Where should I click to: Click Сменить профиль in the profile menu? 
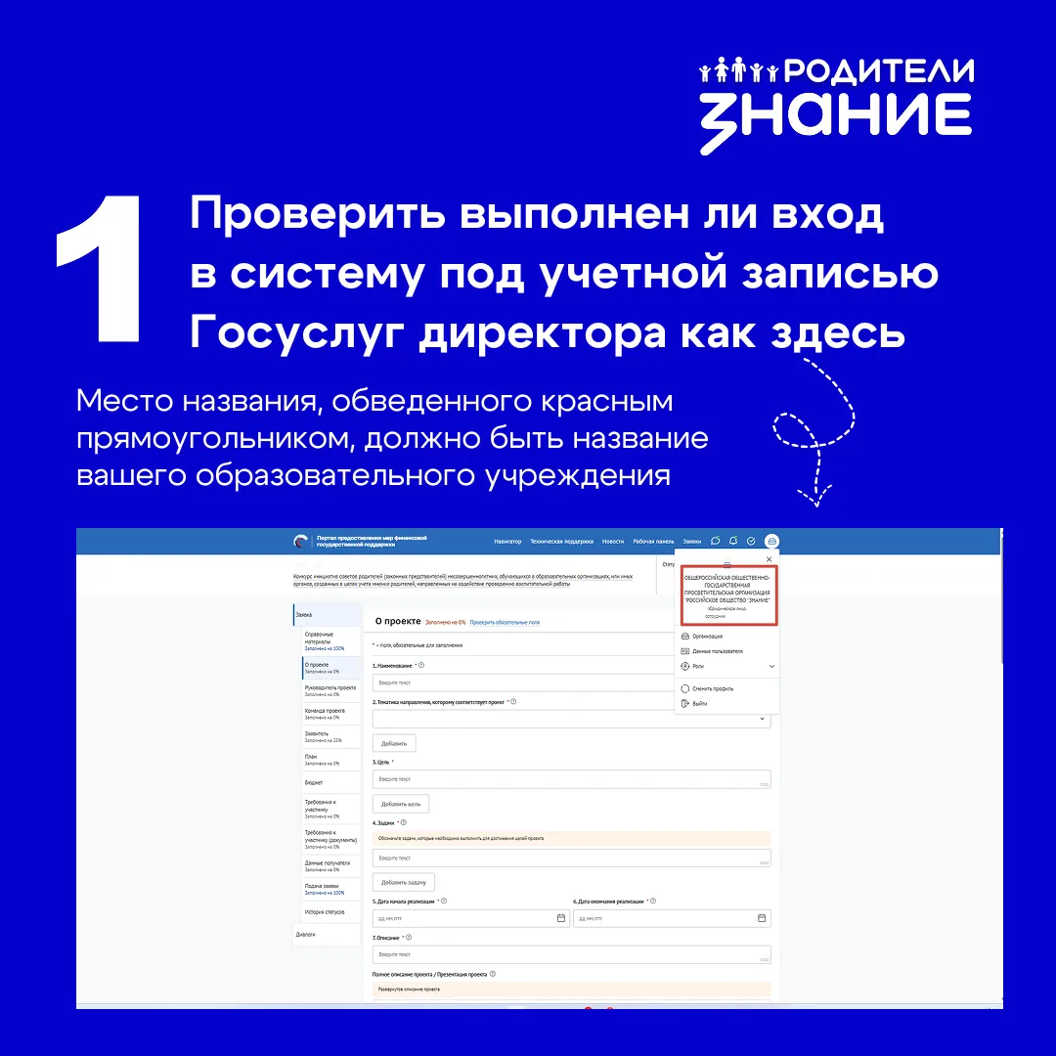713,689
